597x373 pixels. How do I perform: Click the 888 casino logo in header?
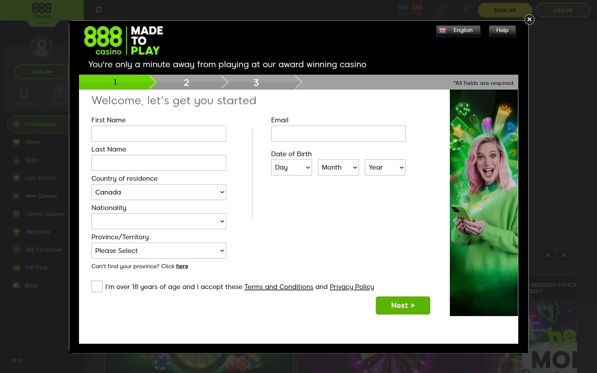pos(41,10)
